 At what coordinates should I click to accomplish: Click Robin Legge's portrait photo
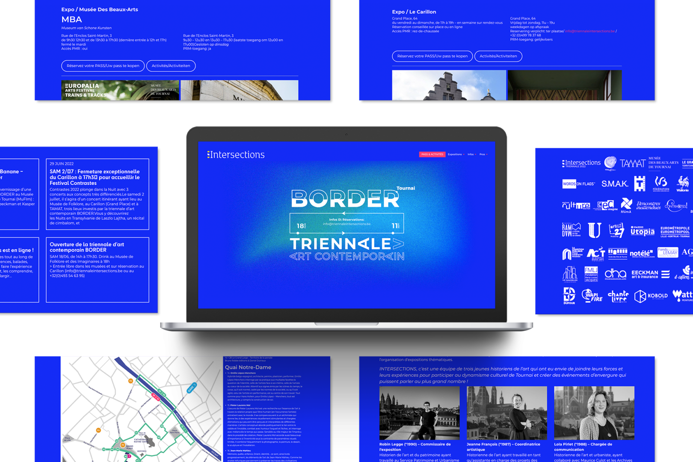click(x=419, y=413)
